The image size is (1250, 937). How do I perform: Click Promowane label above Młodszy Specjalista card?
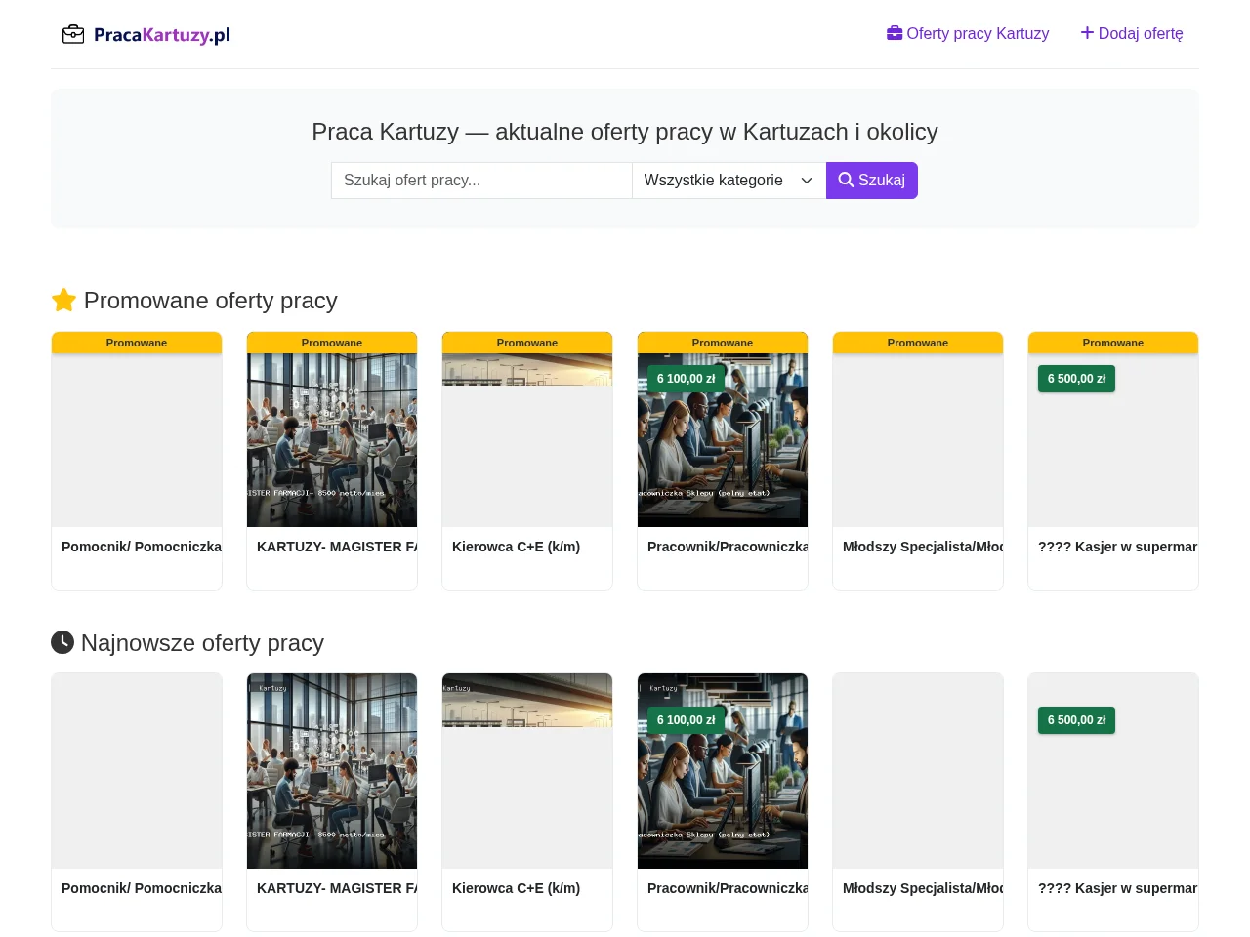click(x=918, y=343)
